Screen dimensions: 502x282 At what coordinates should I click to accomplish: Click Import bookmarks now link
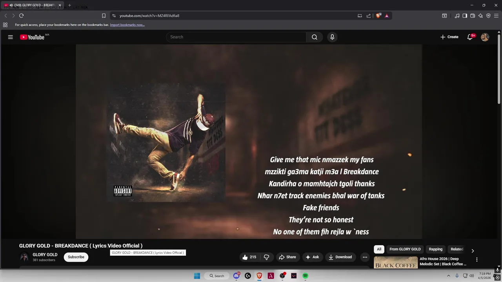(x=127, y=25)
